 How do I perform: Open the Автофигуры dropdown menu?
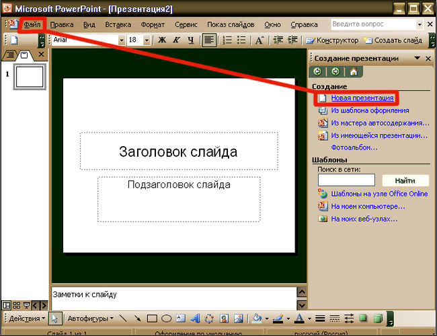(91, 318)
